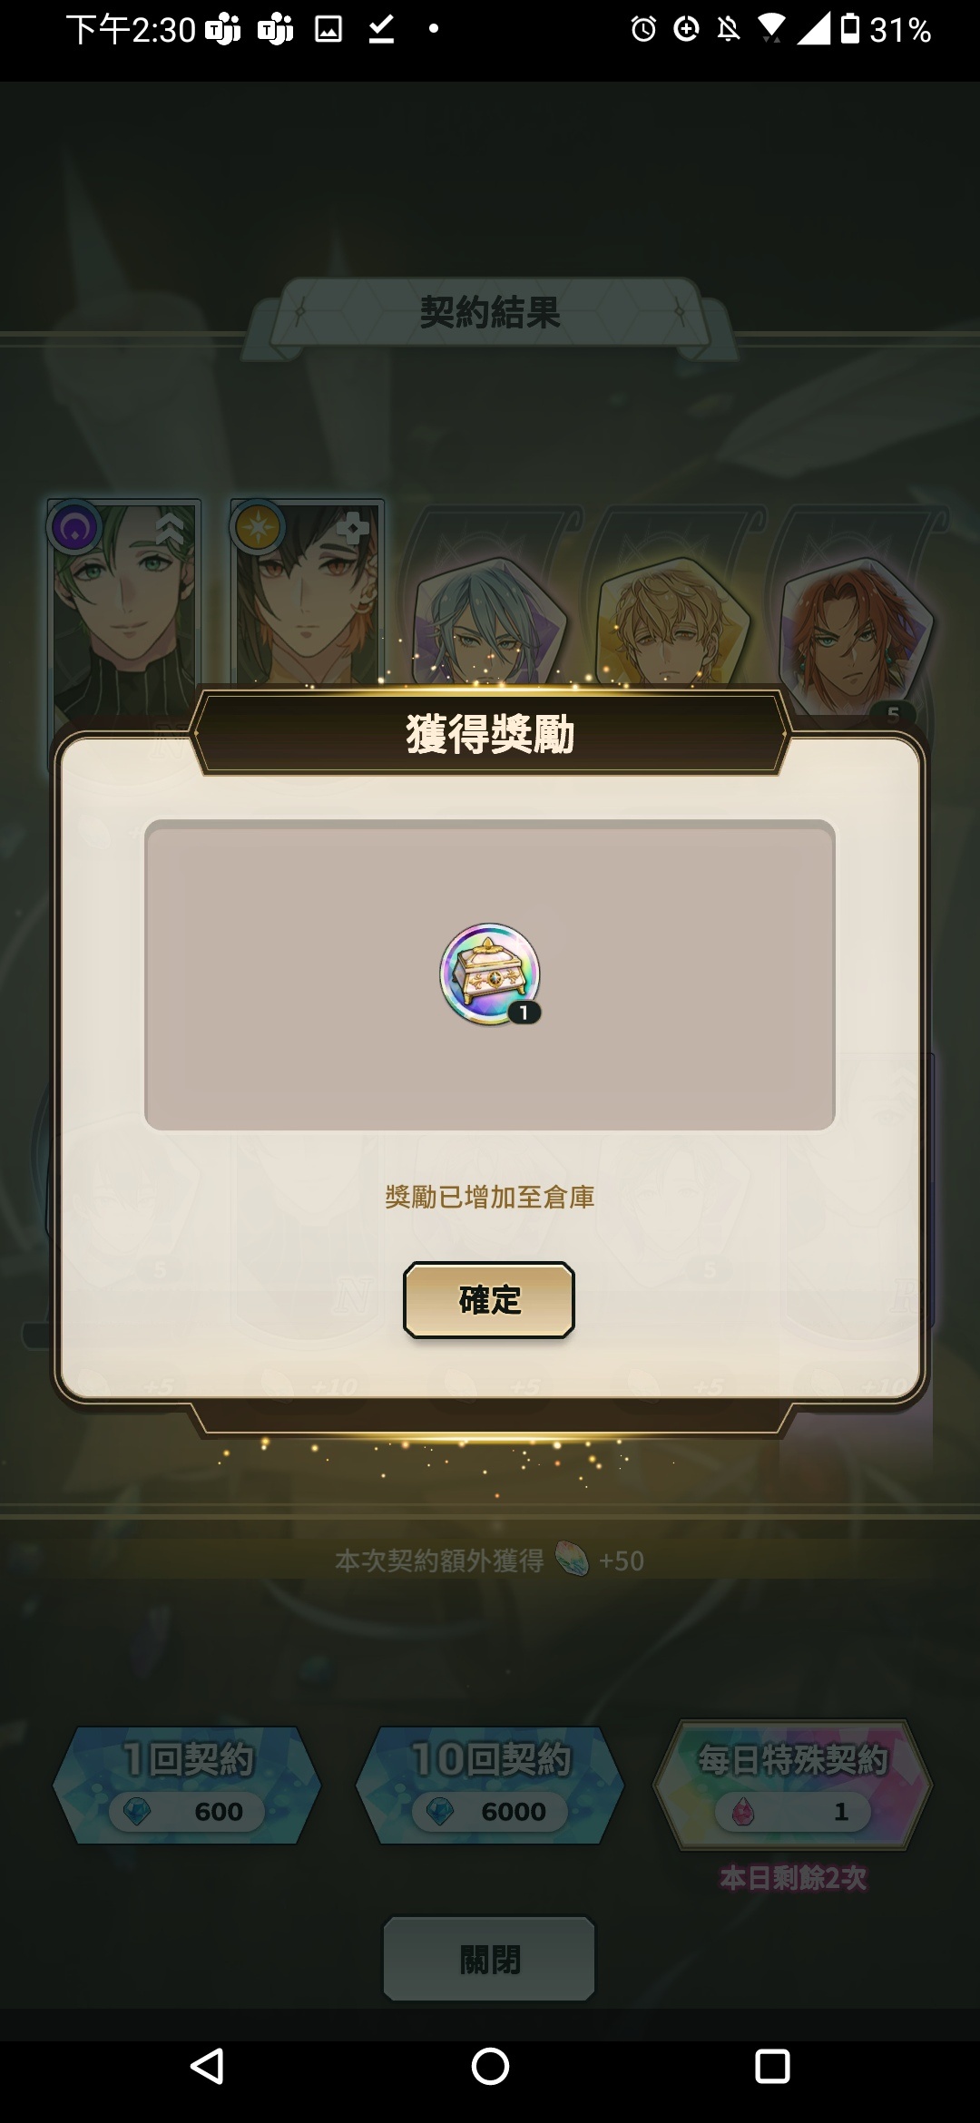Viewport: 980px width, 2123px height.
Task: Tap the red-haired character shard portrait
Action: click(x=857, y=635)
